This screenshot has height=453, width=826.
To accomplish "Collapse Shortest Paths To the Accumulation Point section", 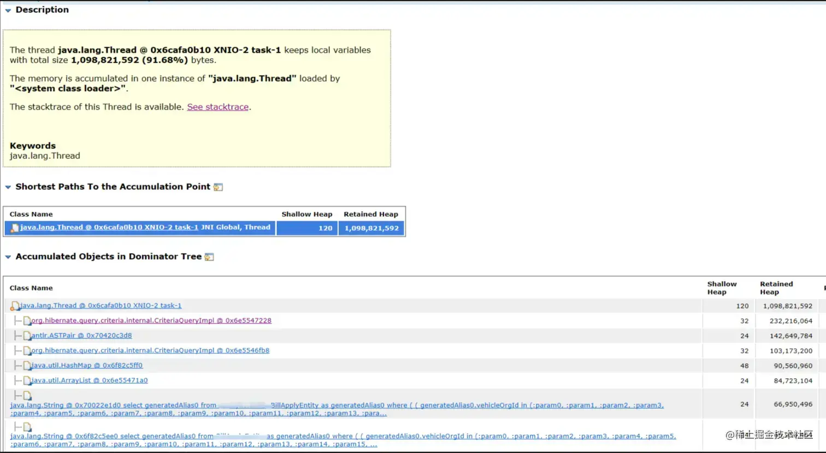I will pos(8,187).
